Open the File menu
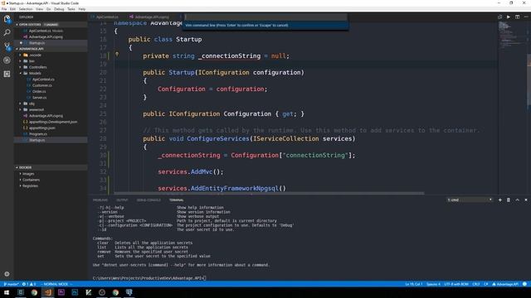Image resolution: width=531 pixels, height=298 pixels. click(x=4, y=9)
